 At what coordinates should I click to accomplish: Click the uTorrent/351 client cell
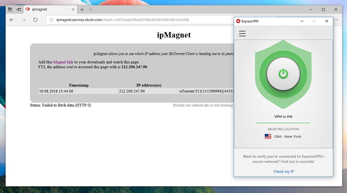(206, 91)
